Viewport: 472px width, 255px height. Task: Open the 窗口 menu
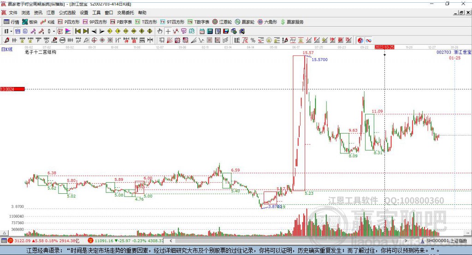109,12
